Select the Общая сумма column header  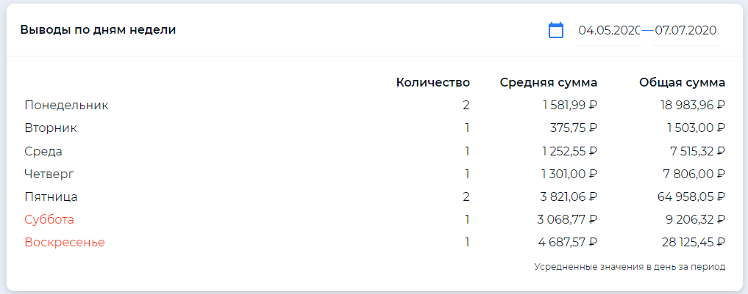682,82
